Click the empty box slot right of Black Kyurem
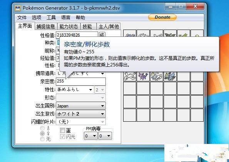Screen dimensions: 229x162 184,76
